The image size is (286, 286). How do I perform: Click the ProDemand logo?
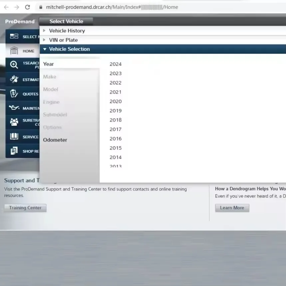20,22
